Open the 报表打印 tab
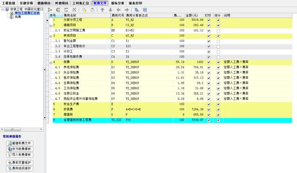The width and height of the screenshot is (297, 173). point(136,3)
